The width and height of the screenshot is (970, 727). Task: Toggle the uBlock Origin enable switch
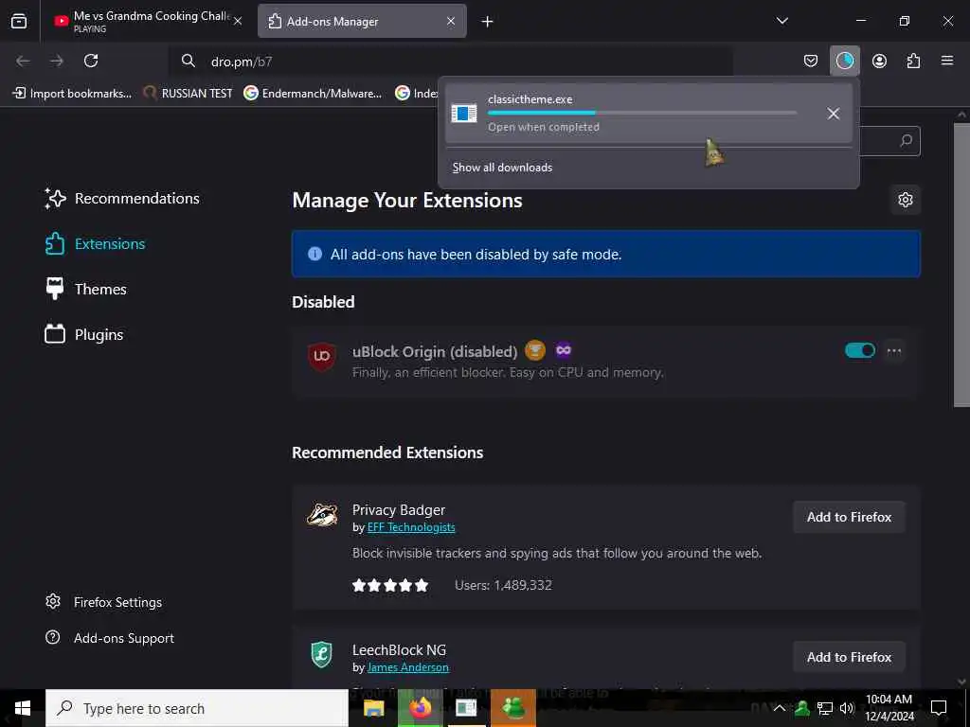click(860, 350)
